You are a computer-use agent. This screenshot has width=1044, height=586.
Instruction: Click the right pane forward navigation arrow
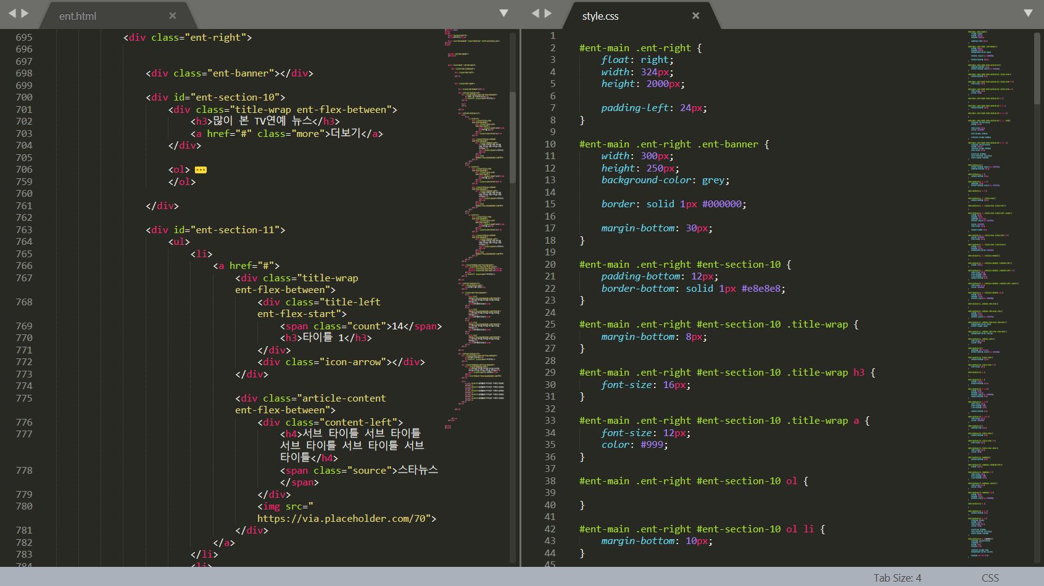point(548,14)
